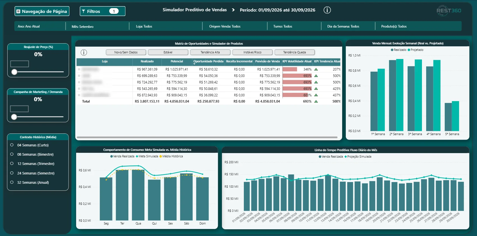Screen dimensions: 477x236
Task: Pick the 24 Semanas (Semestre) option
Action: point(12,173)
